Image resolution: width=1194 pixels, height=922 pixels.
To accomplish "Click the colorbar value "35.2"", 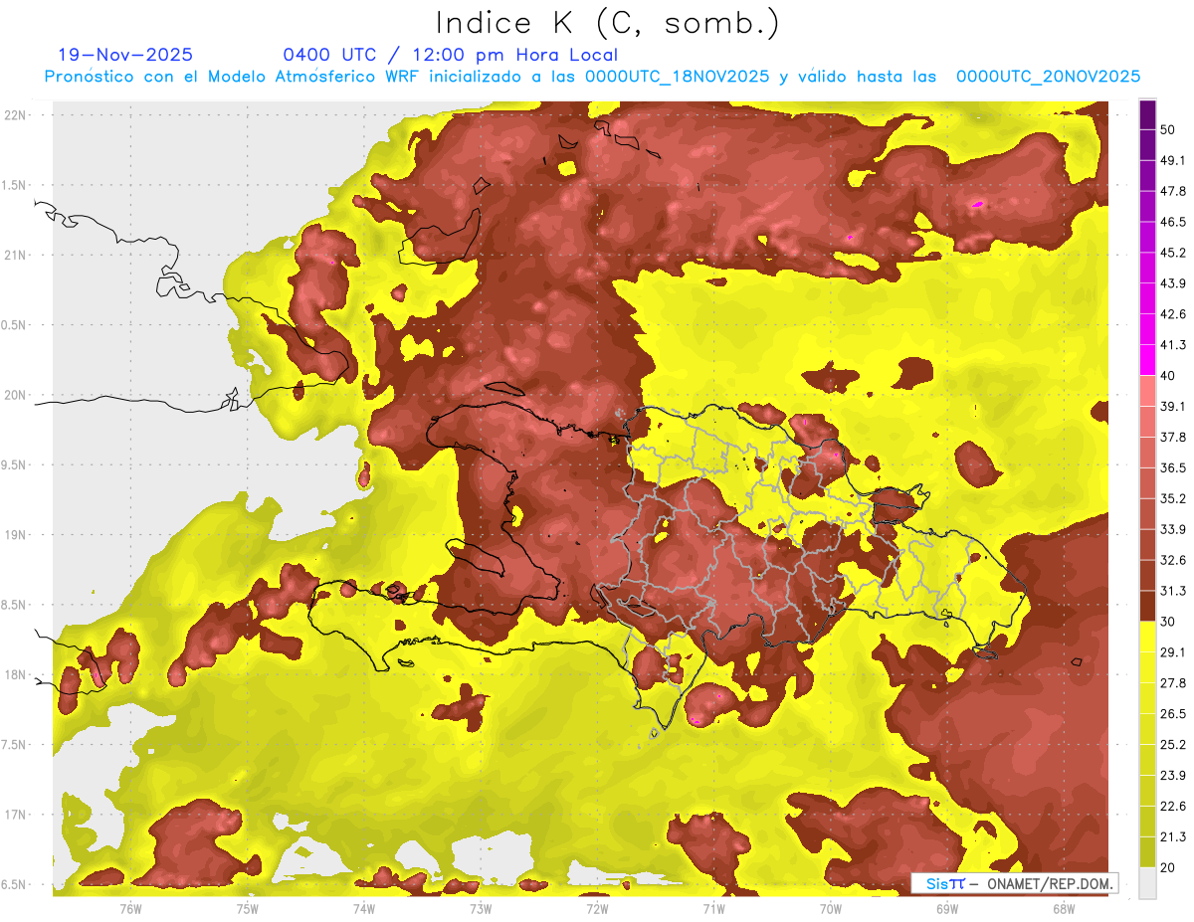I will 1173,498.
